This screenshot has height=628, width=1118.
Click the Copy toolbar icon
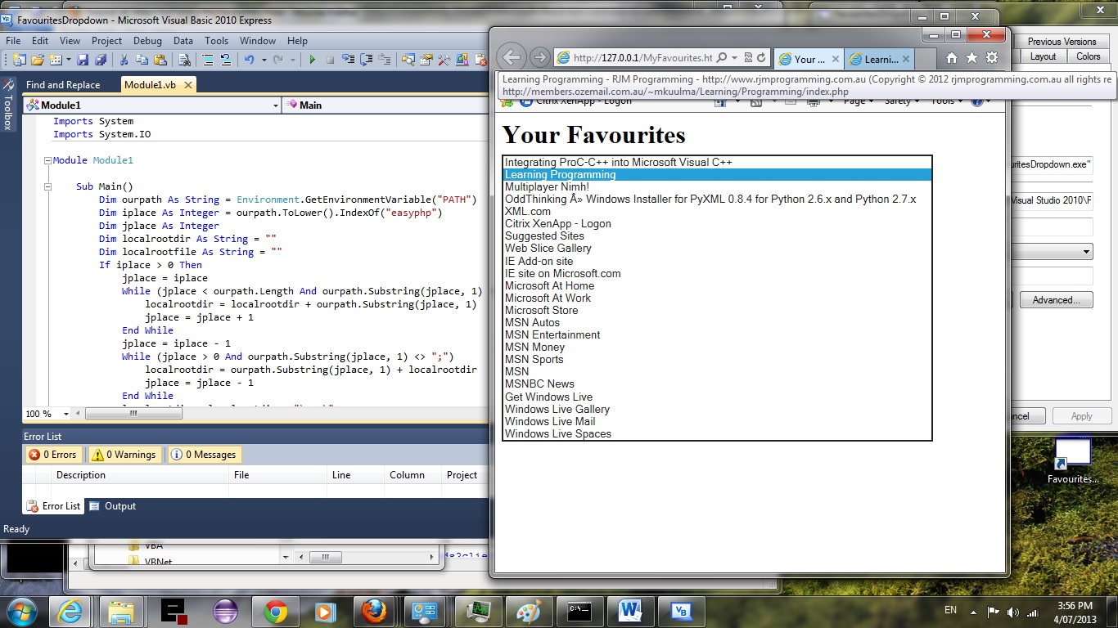tap(142, 60)
